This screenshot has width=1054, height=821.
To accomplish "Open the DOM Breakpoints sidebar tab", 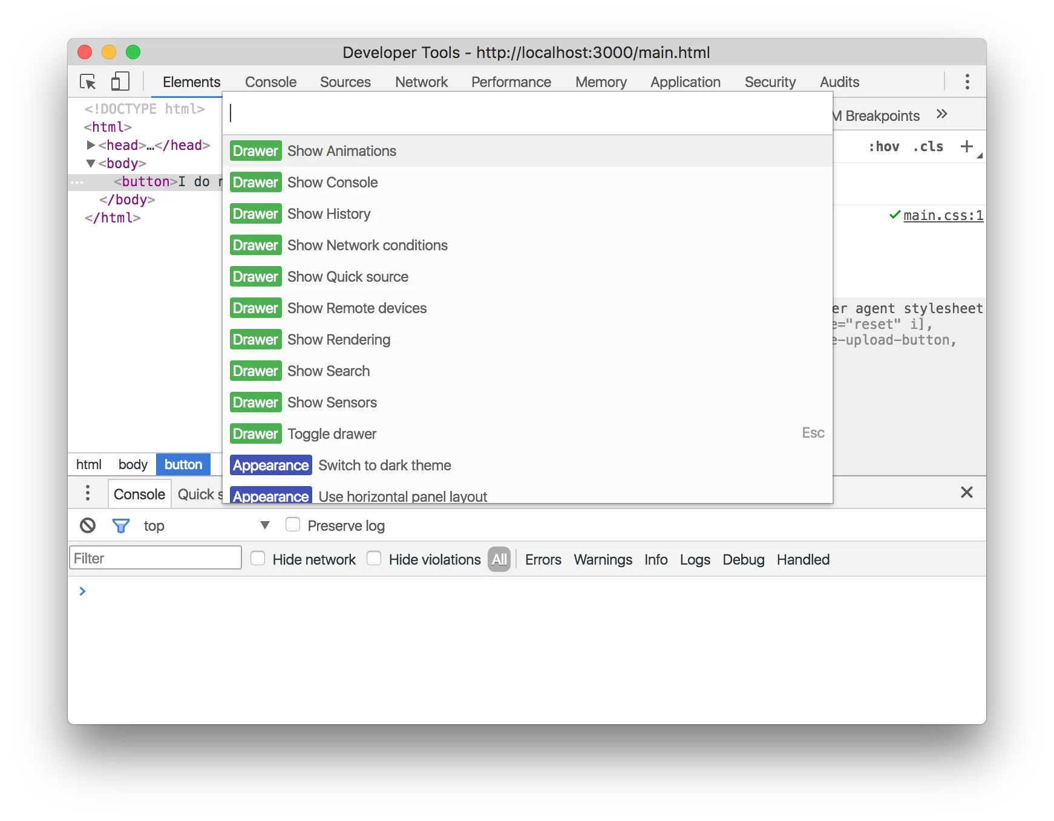I will coord(876,115).
